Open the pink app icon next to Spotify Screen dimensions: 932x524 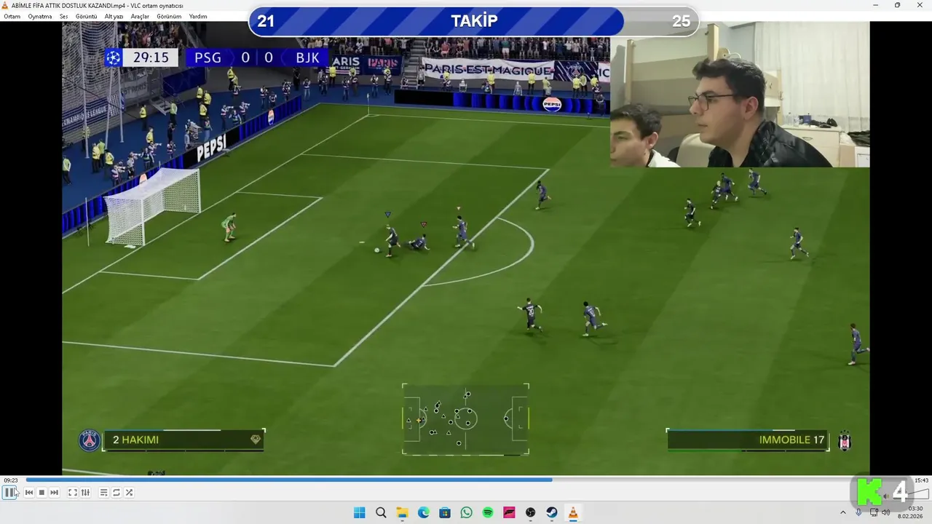[509, 513]
